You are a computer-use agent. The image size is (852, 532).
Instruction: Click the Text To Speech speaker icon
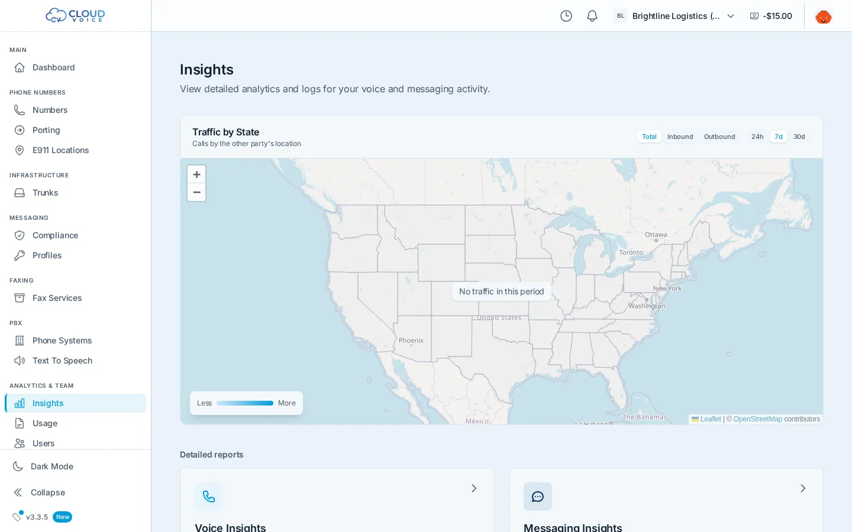point(20,361)
